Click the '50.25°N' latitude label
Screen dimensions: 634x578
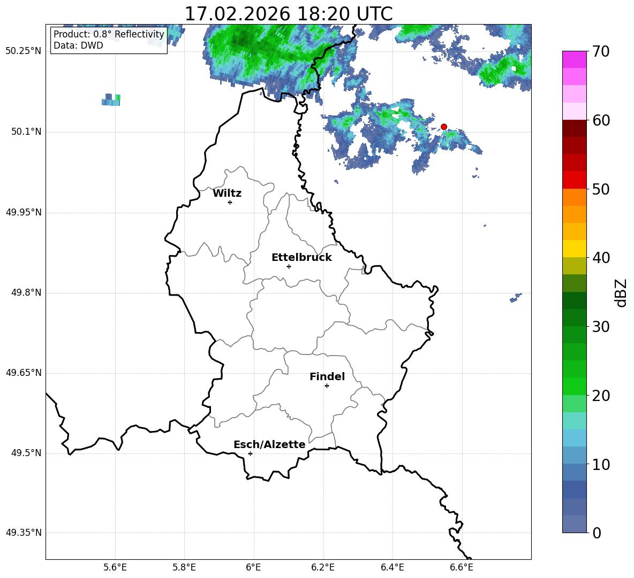click(x=24, y=51)
